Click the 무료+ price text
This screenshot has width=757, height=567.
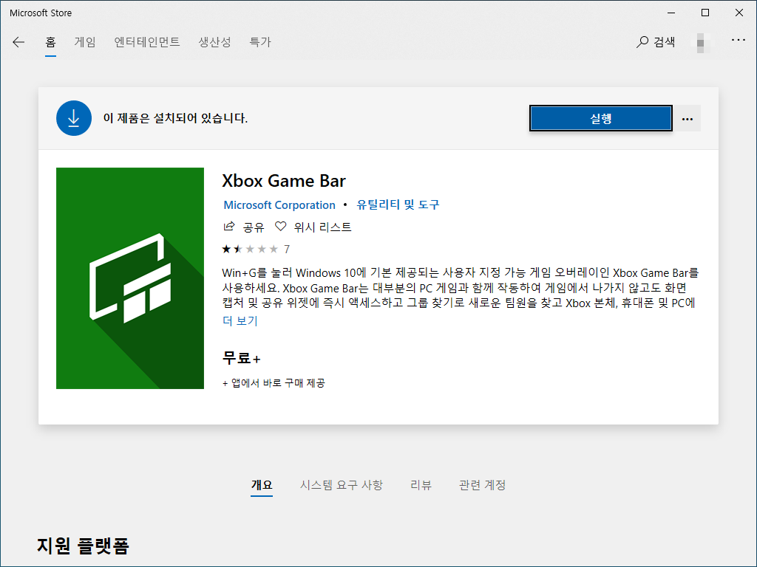tap(242, 358)
